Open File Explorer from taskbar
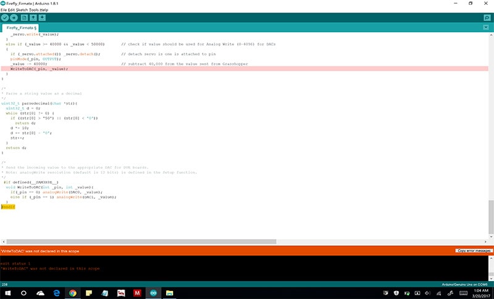Image resolution: width=494 pixels, height=299 pixels. tap(169, 293)
